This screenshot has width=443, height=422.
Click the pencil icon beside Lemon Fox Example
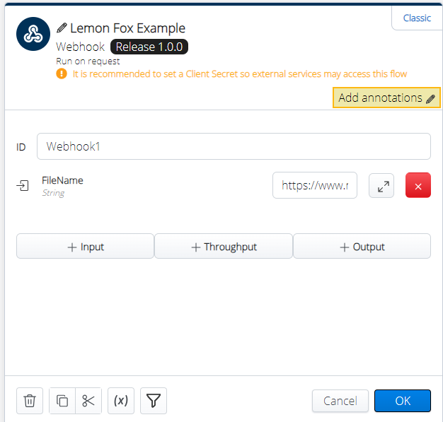62,29
